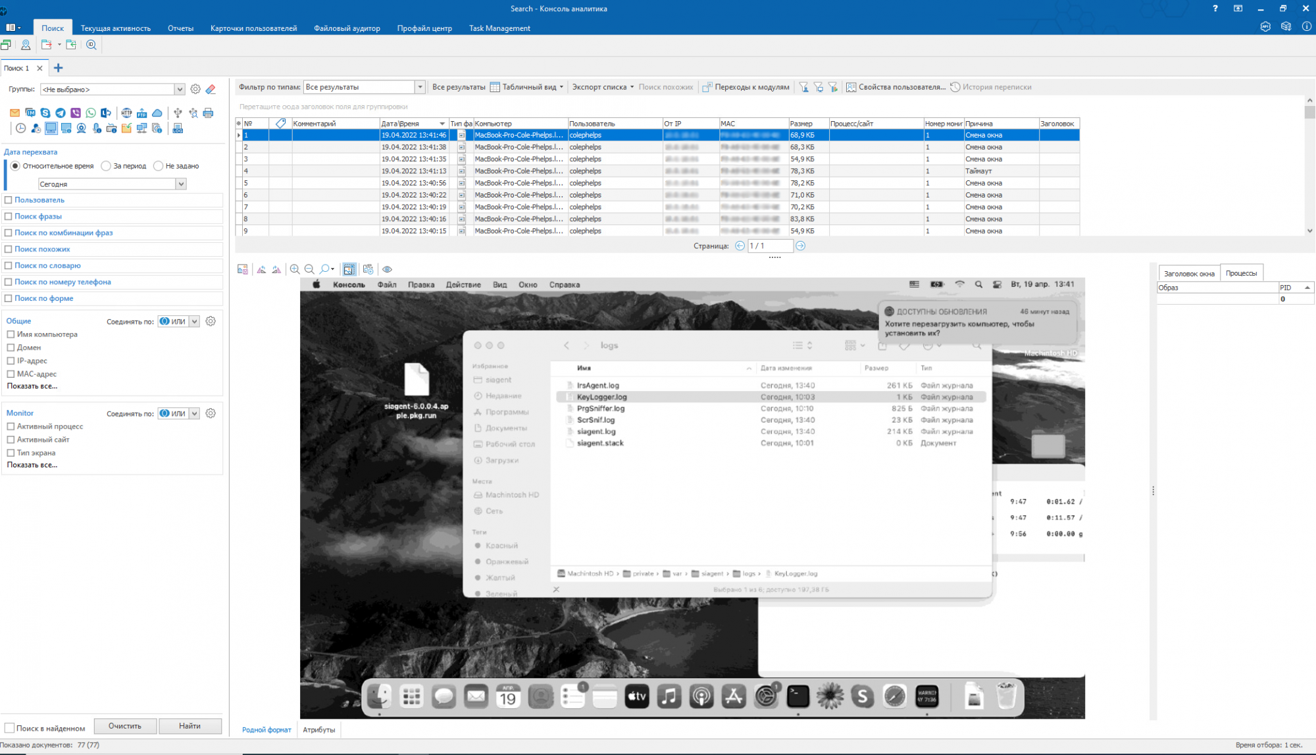Open the Группы dropdown

(179, 90)
